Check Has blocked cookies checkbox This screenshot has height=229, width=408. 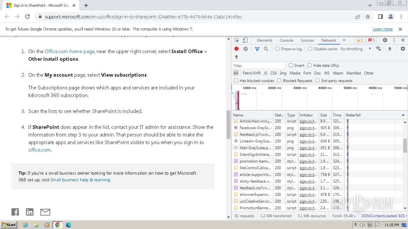point(236,80)
